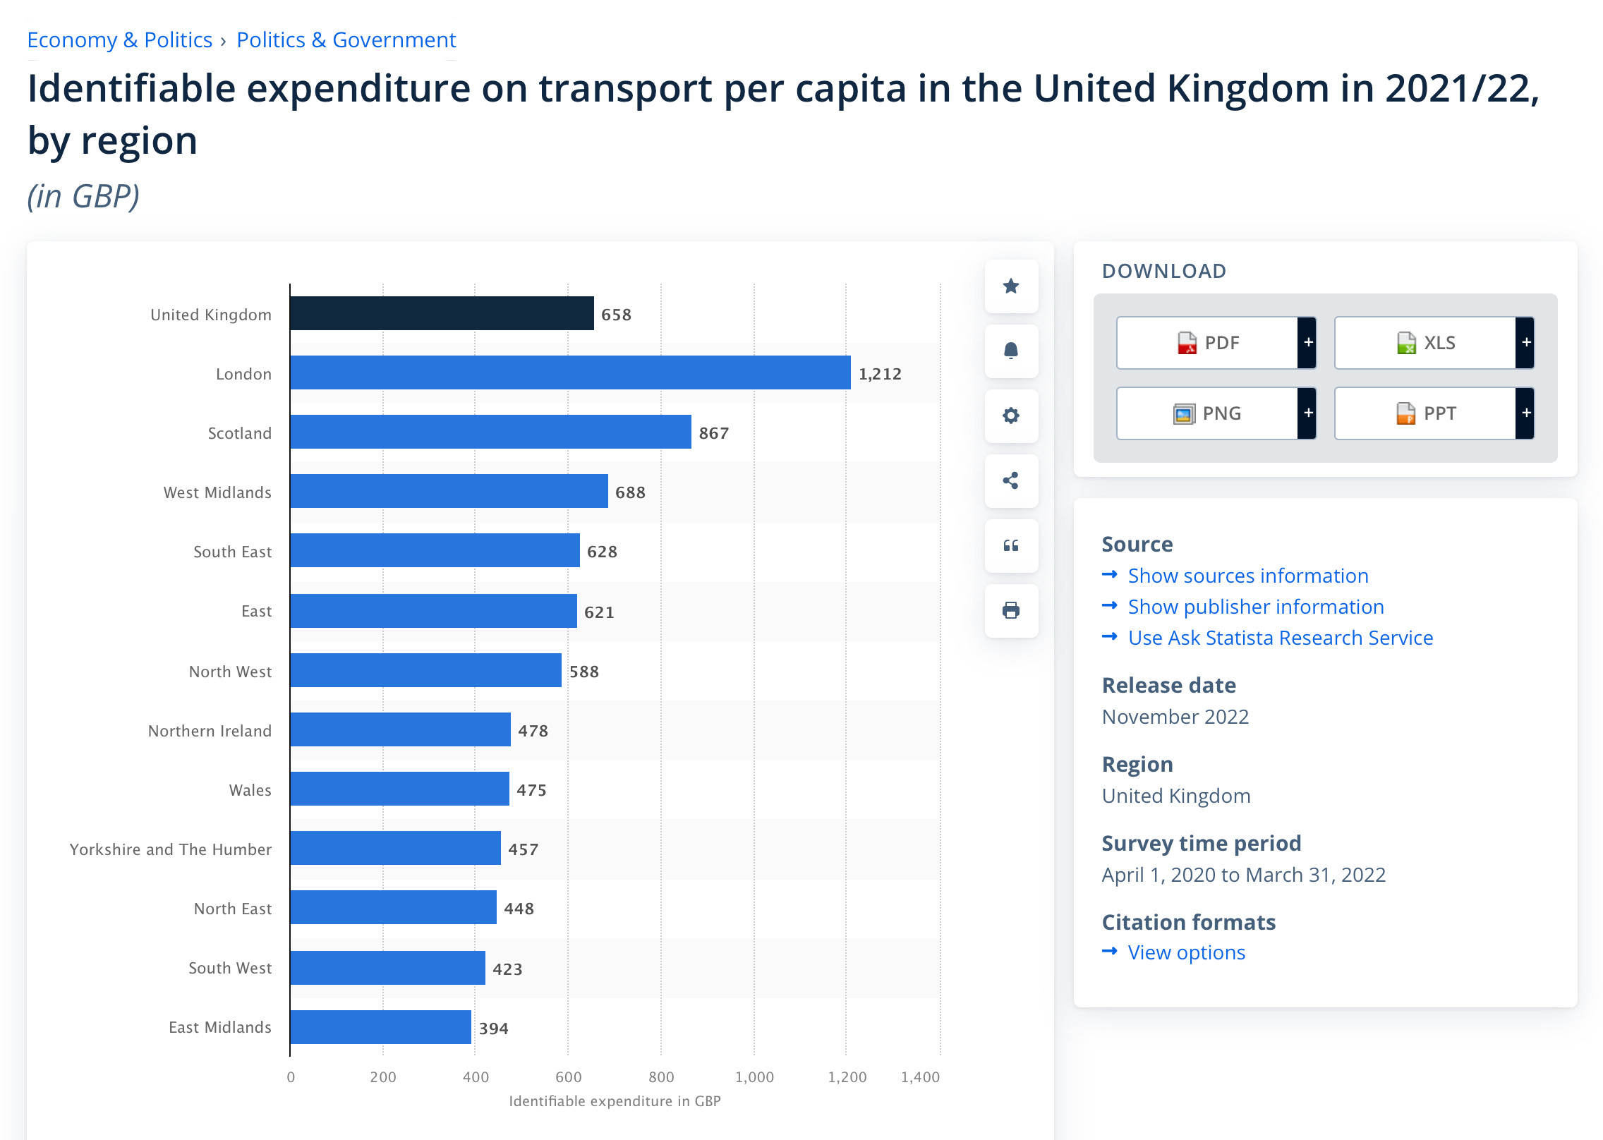The height and width of the screenshot is (1140, 1603).
Task: Expand the PPT plus options
Action: [x=1526, y=413]
